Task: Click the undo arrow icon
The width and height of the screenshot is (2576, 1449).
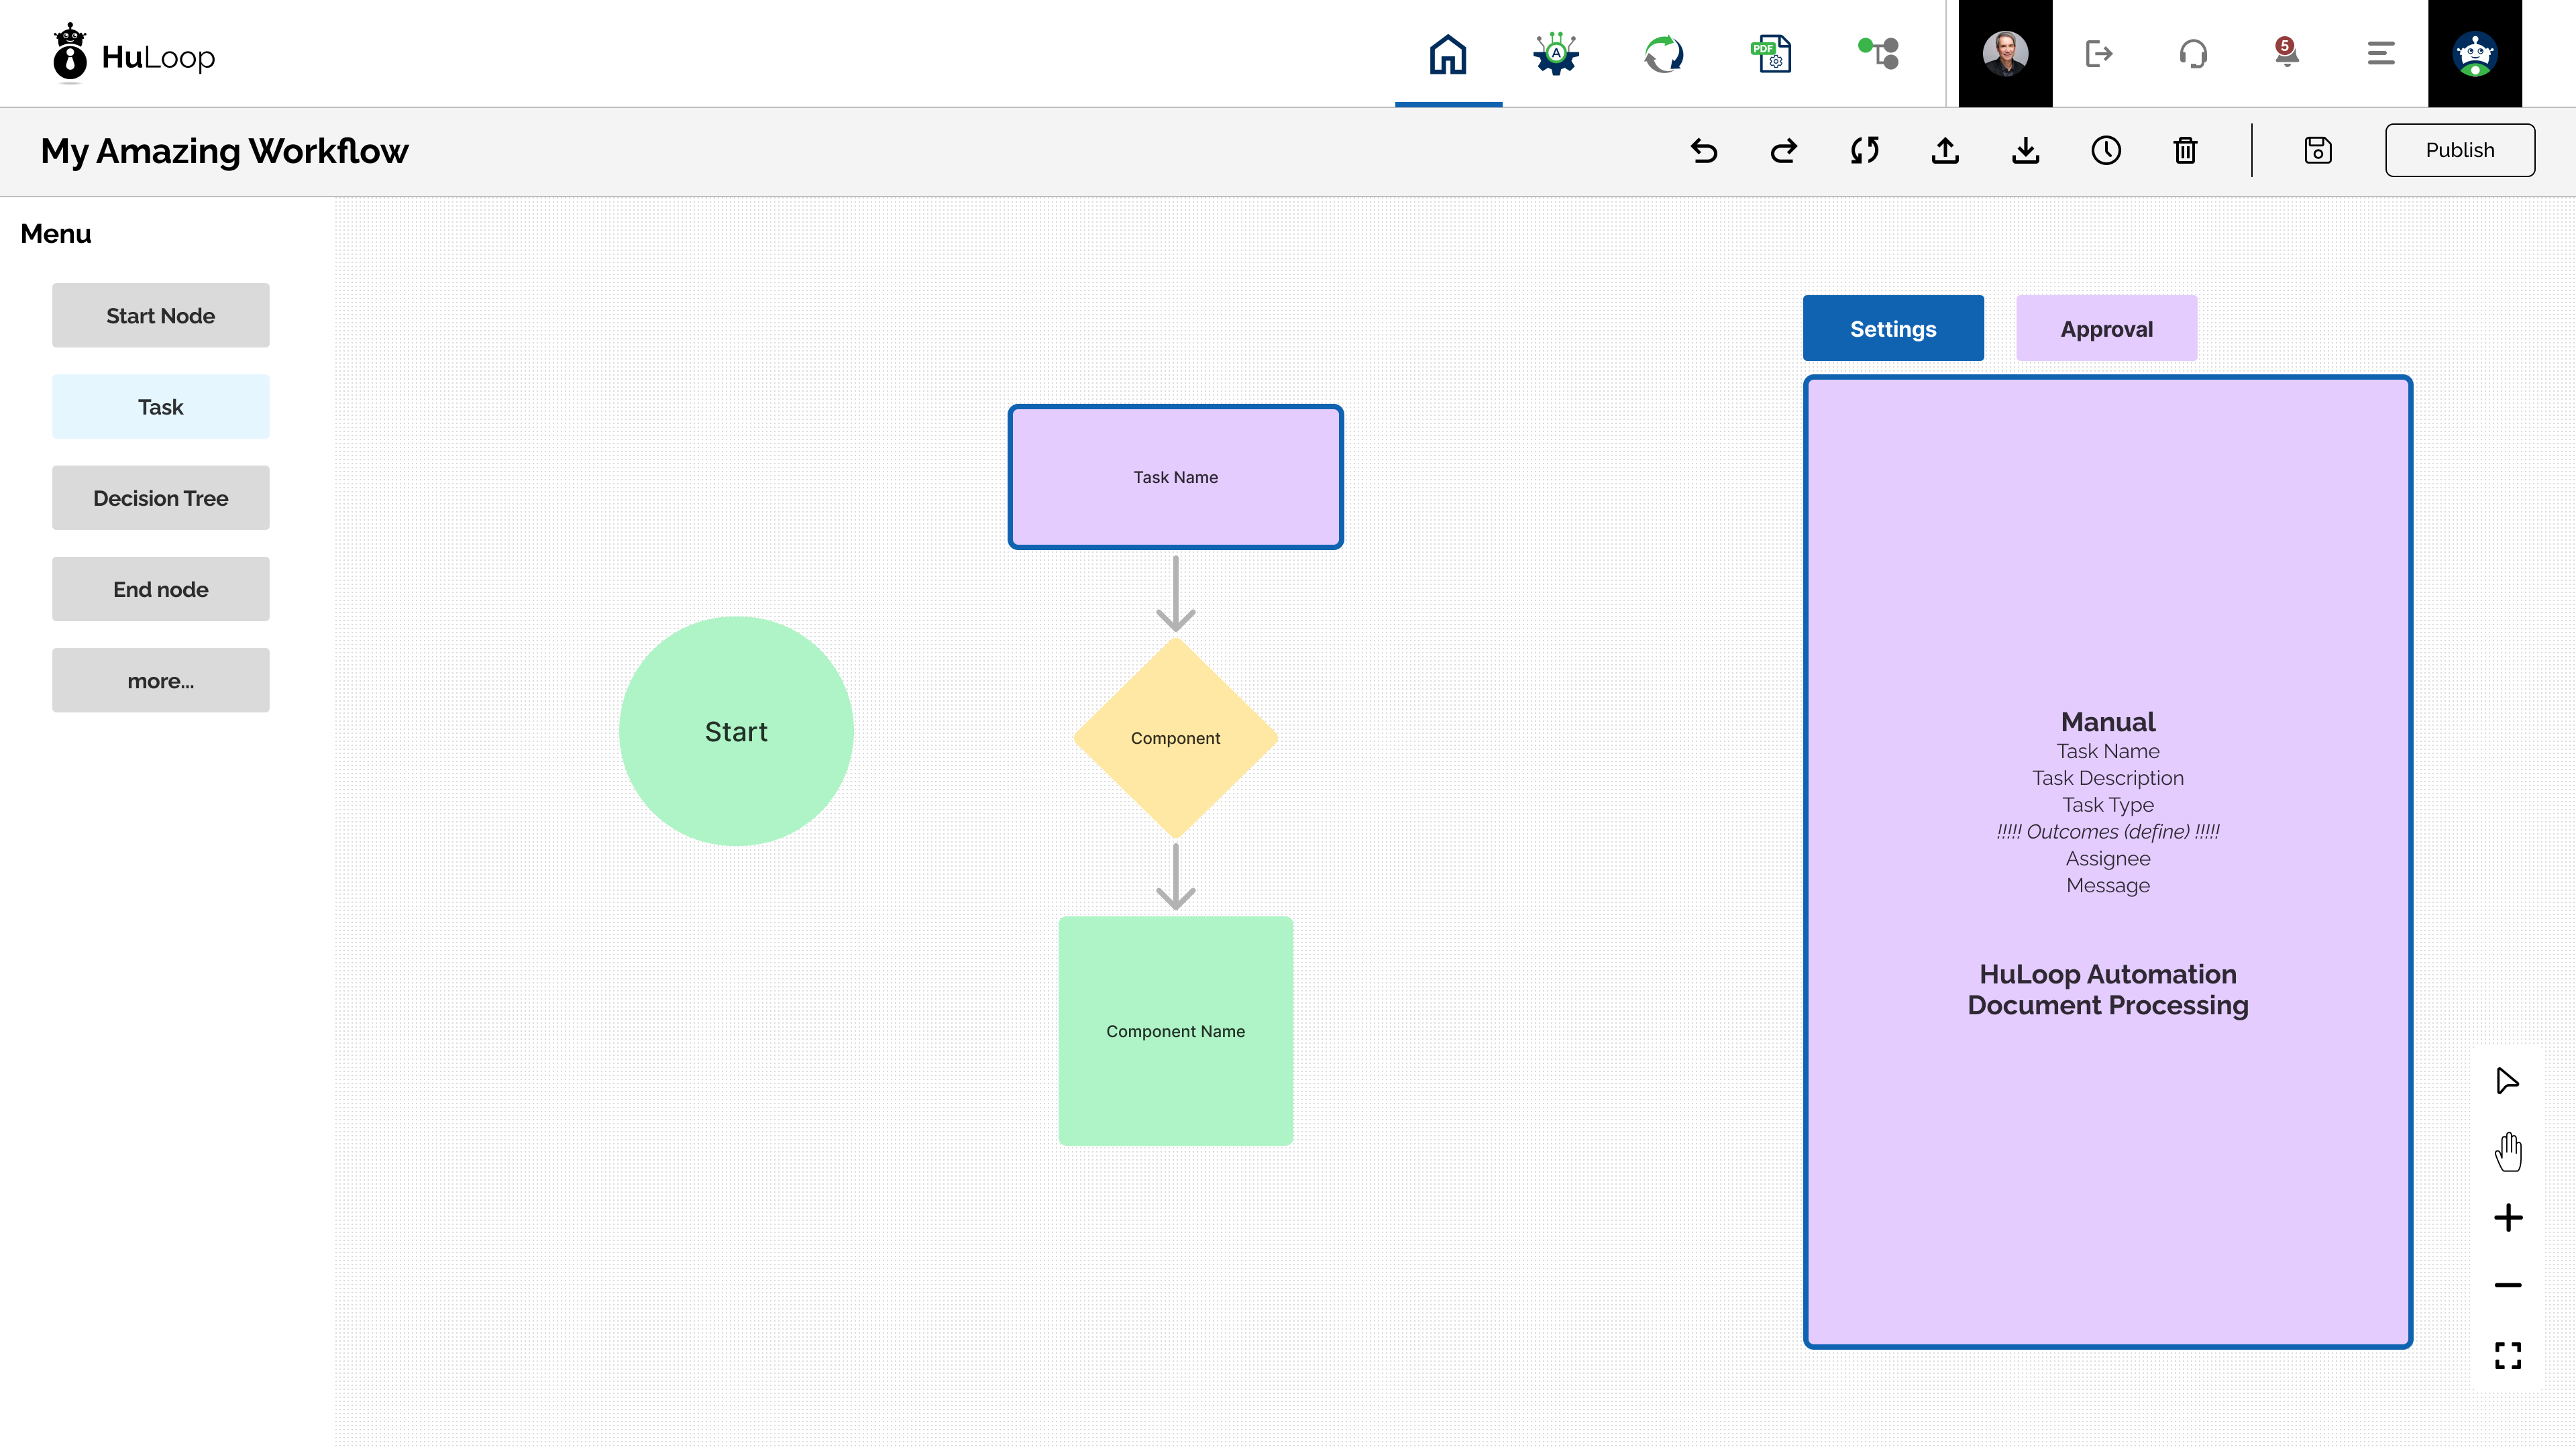Action: (1704, 150)
